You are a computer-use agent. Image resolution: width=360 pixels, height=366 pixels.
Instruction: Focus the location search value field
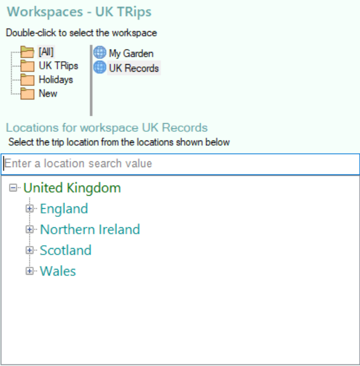coord(180,164)
